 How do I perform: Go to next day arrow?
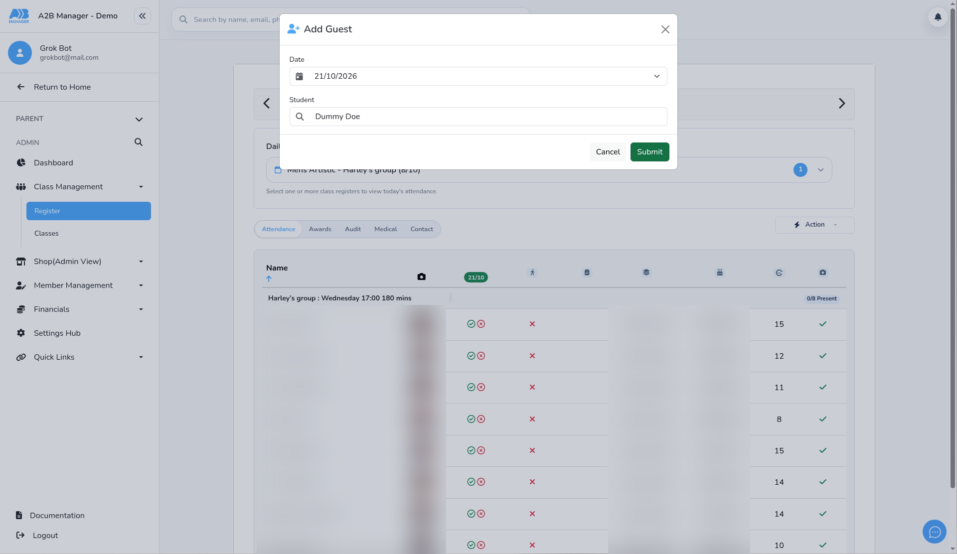[841, 104]
